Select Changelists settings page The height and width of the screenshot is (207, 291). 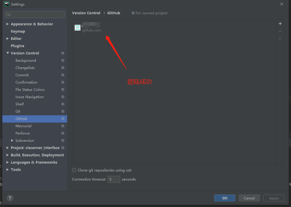(x=25, y=68)
